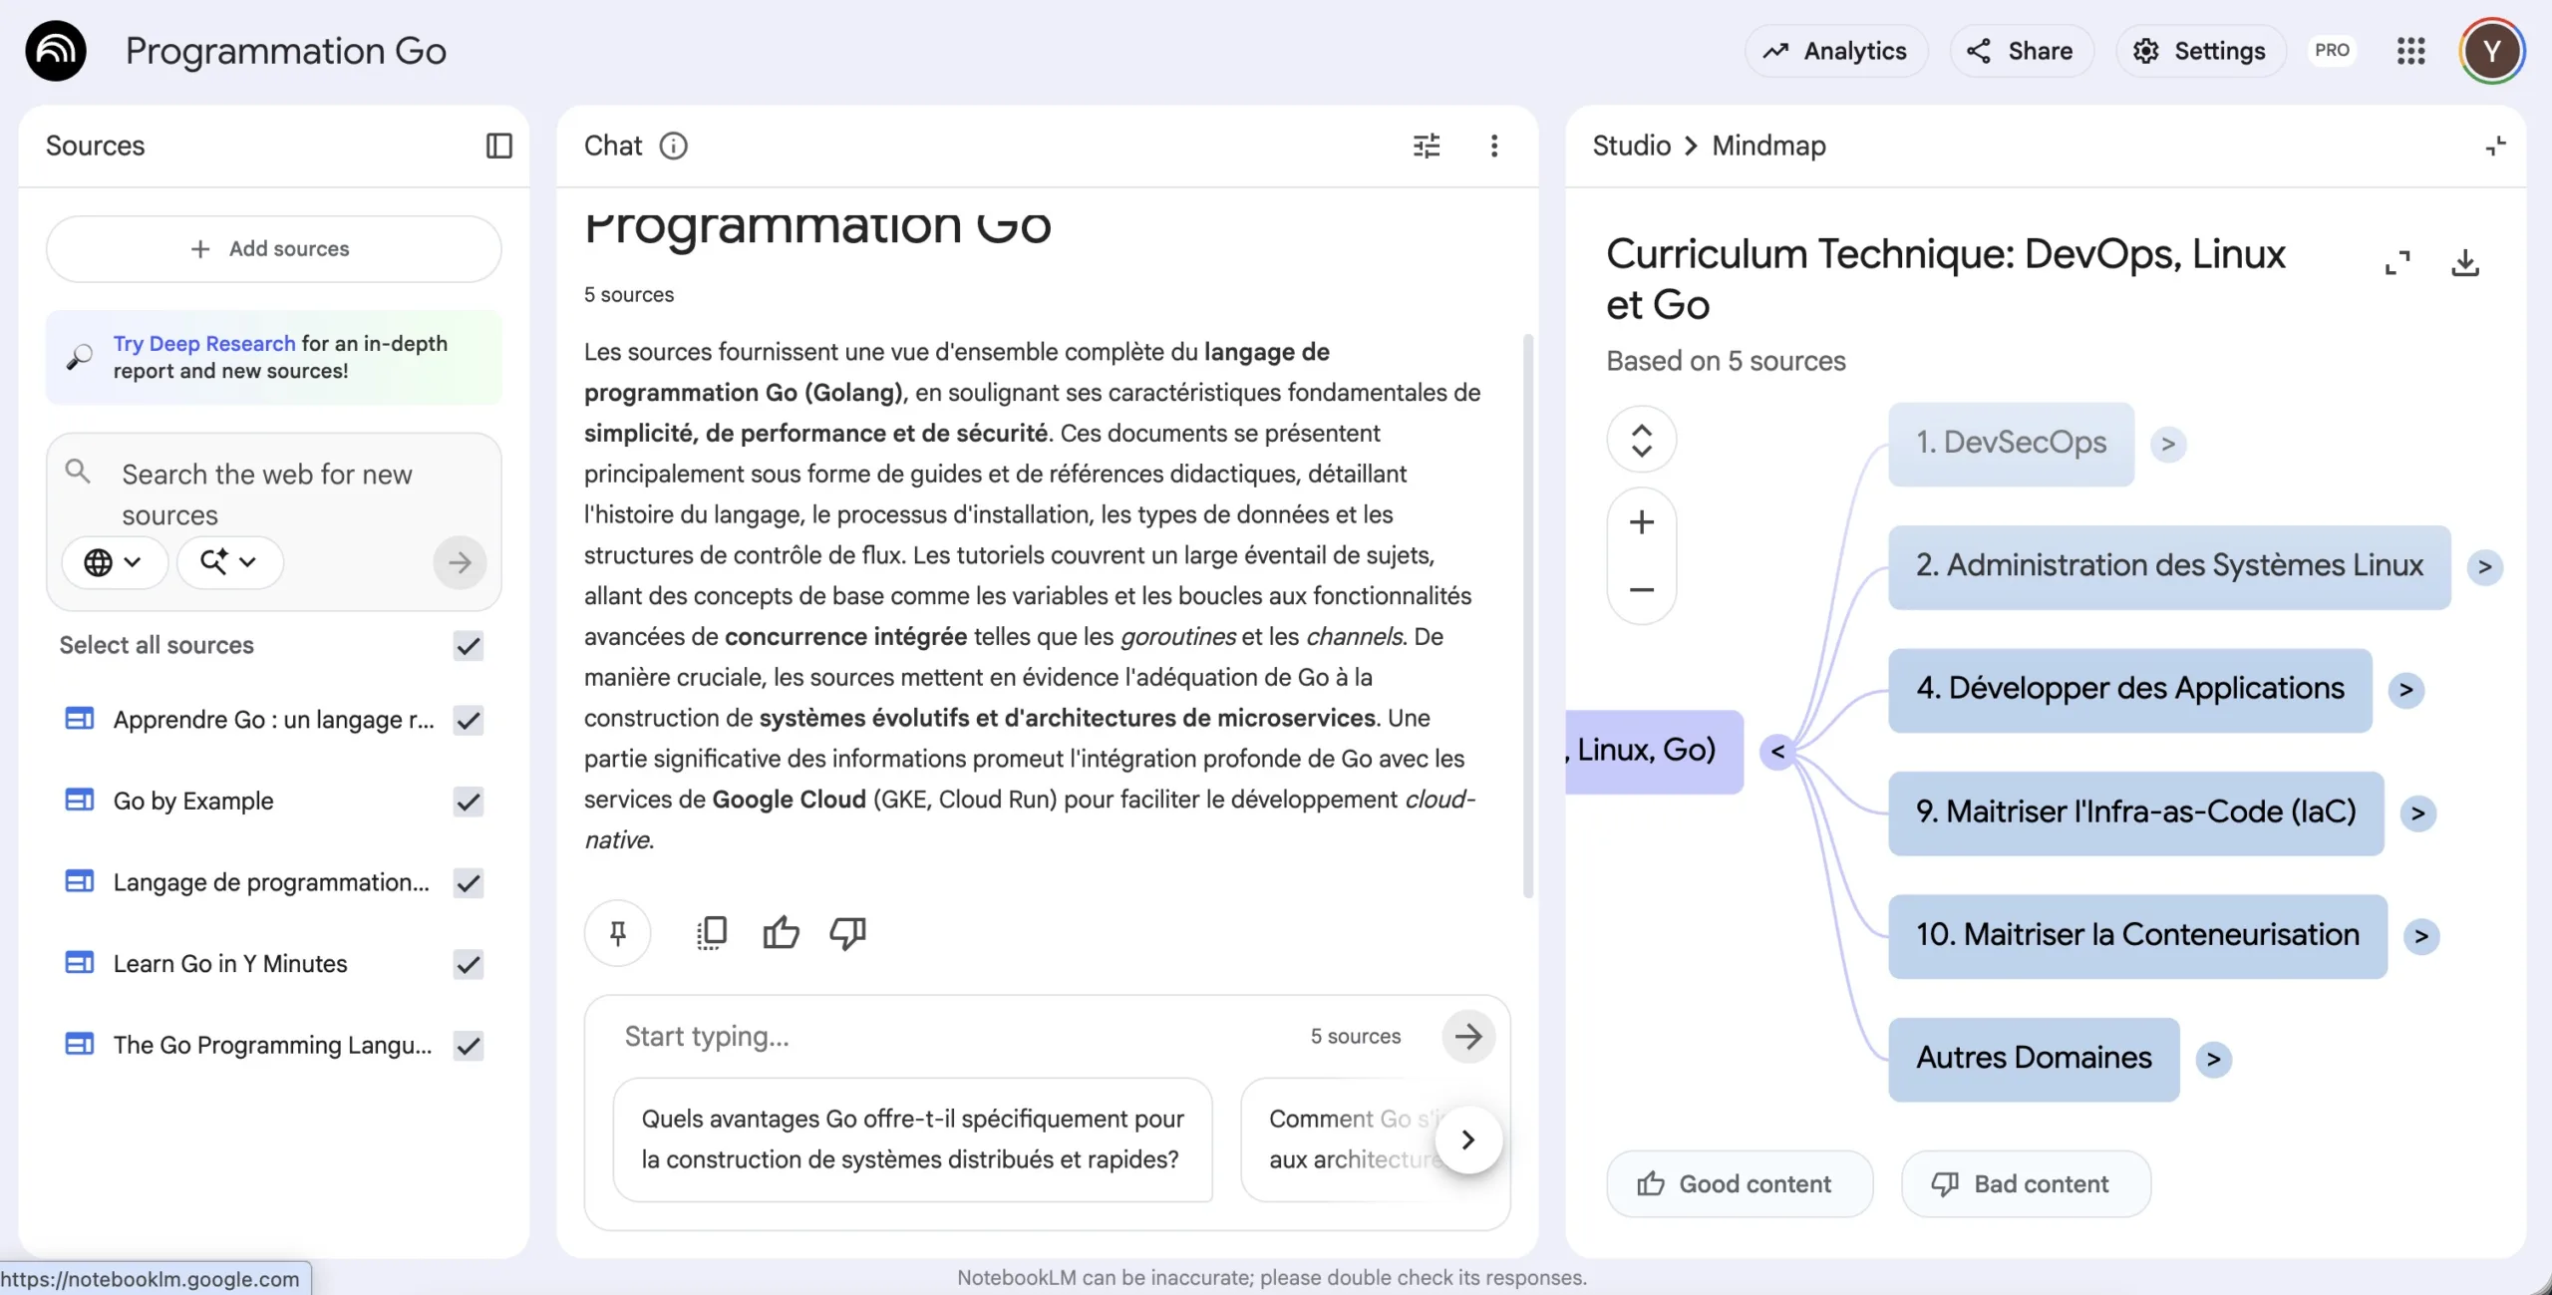Screen dimensions: 2552x1295
Task: Expand the Administration des Systèmes Linux node
Action: pos(2484,567)
